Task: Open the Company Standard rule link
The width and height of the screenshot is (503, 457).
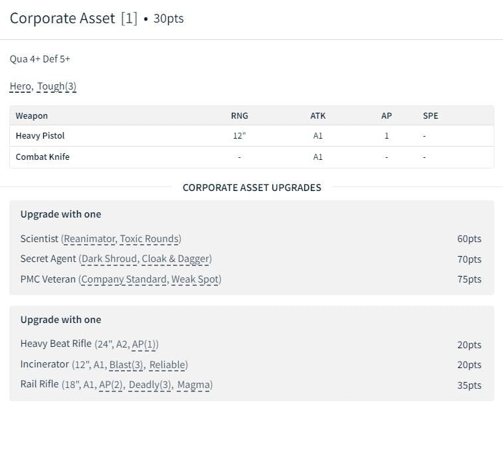Action: (x=124, y=279)
